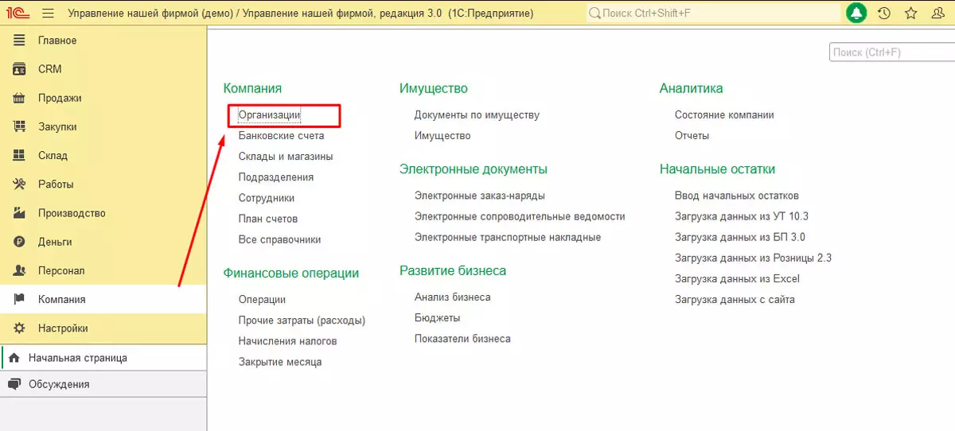The image size is (955, 431).
Task: Open Анализ бизнеса
Action: pyautogui.click(x=453, y=297)
